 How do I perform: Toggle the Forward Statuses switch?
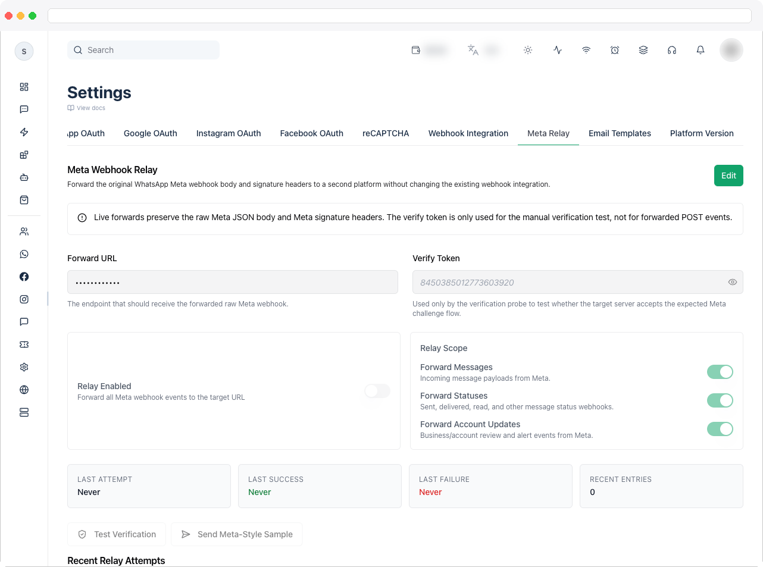click(x=720, y=400)
